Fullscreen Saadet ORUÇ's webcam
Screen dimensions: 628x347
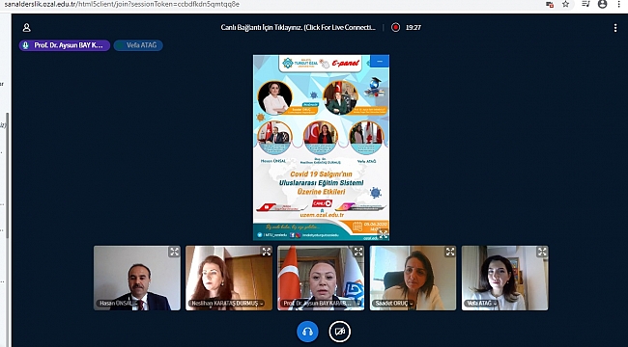pyautogui.click(x=450, y=252)
